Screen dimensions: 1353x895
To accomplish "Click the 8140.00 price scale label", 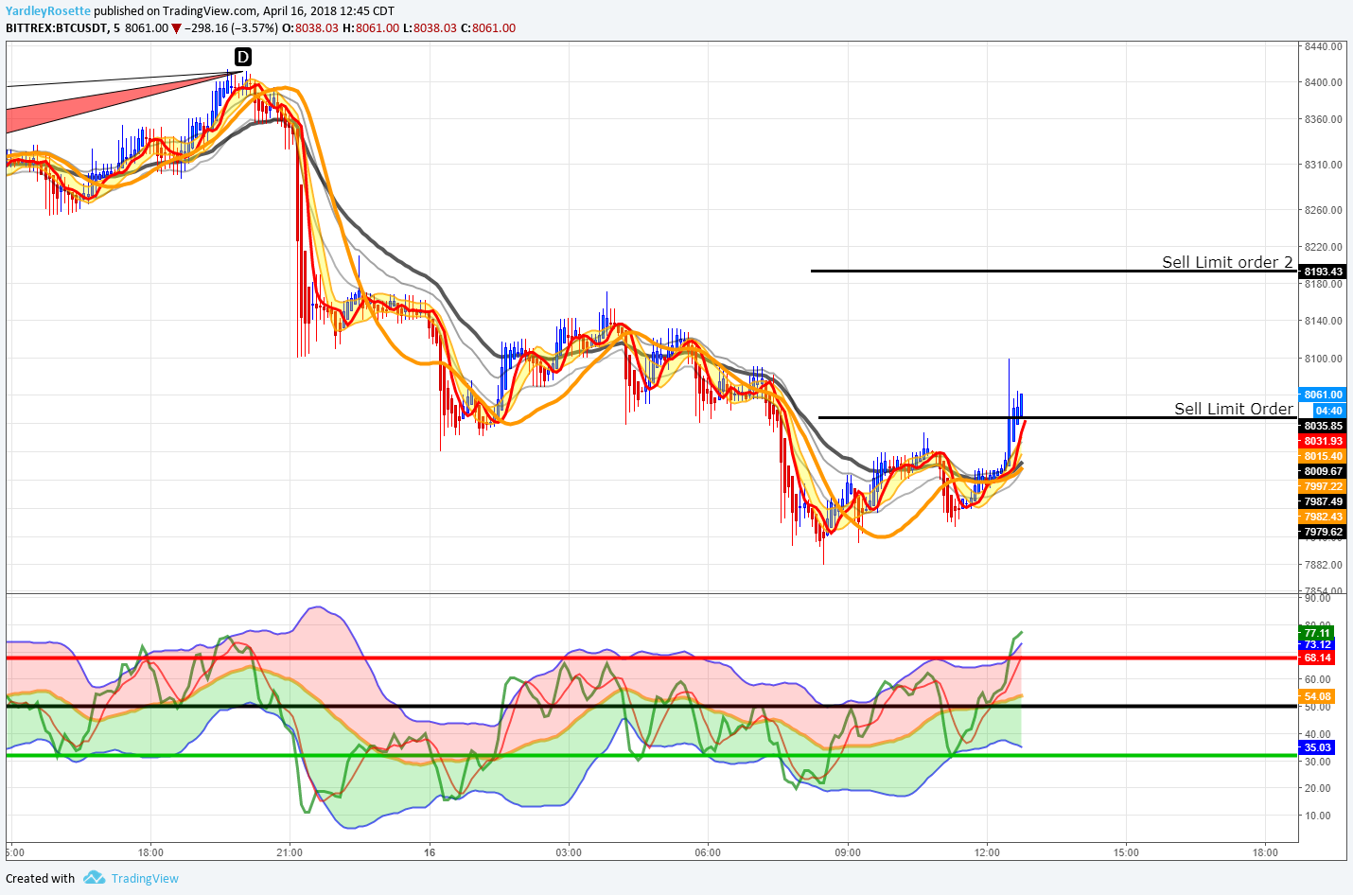I will click(1323, 321).
